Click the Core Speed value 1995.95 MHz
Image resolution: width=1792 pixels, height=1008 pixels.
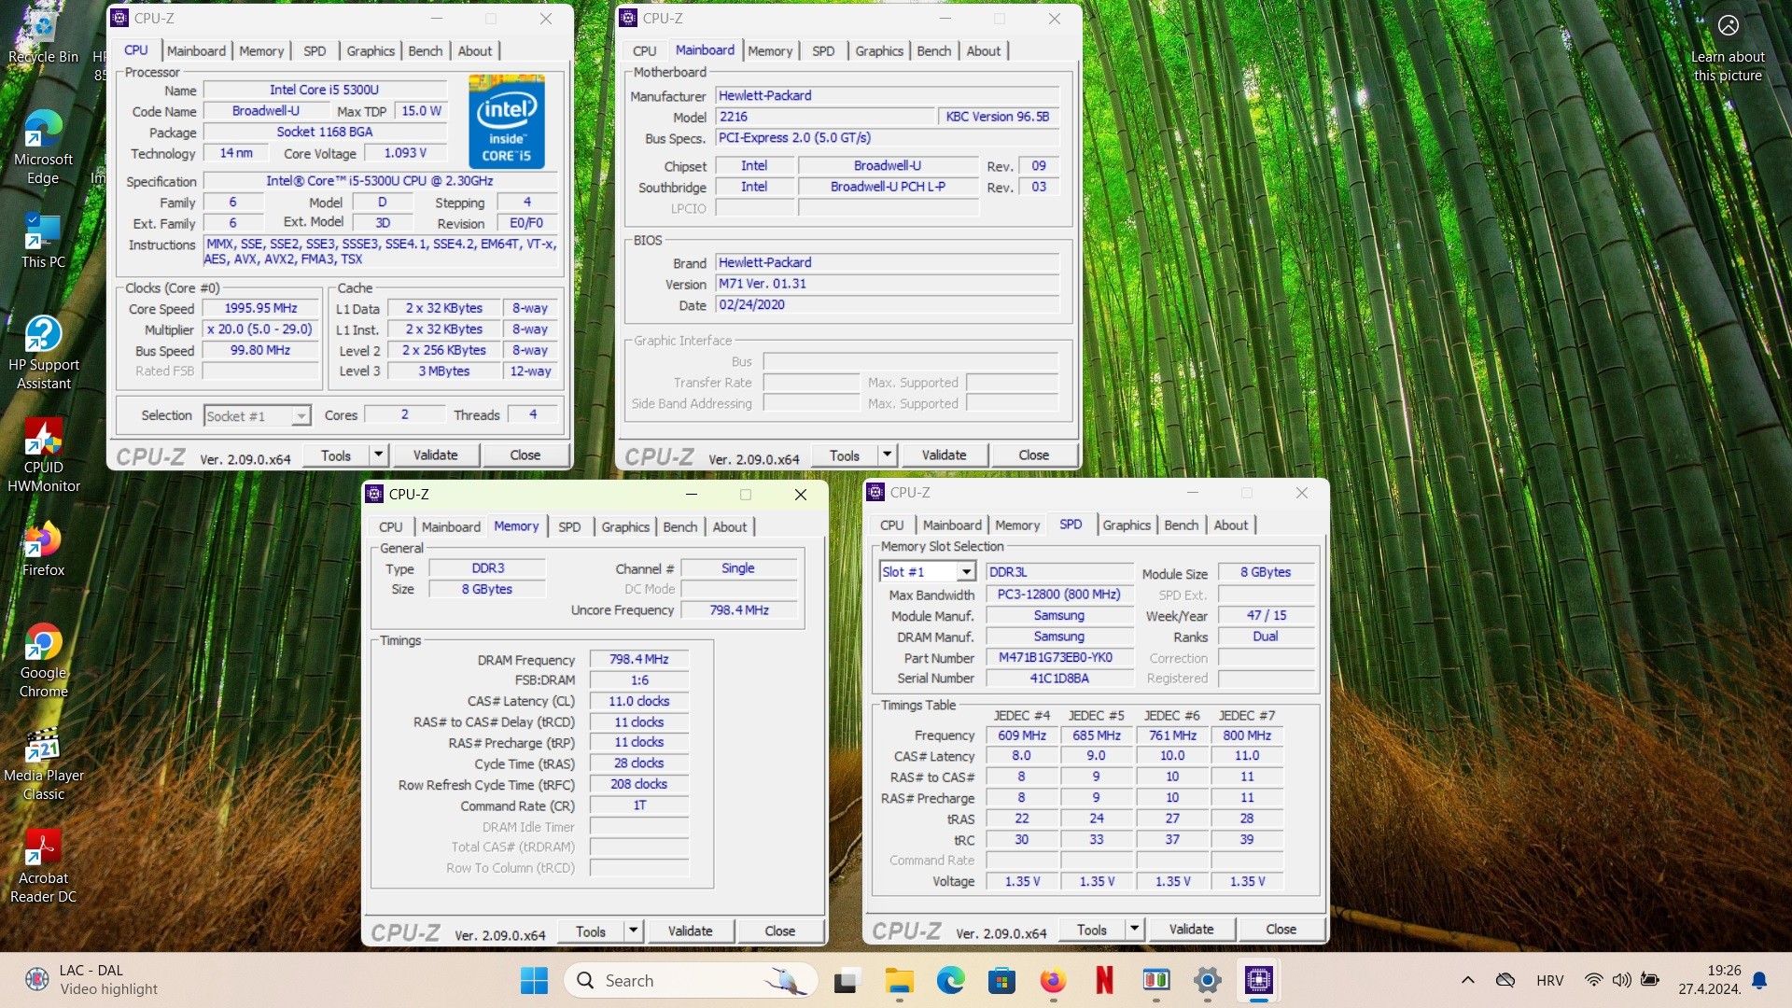[260, 308]
